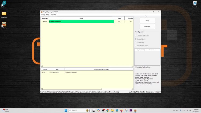The height and width of the screenshot is (113, 201).
Task: Switch to the USB Burning Tool taskbar icon
Action: click(135, 110)
